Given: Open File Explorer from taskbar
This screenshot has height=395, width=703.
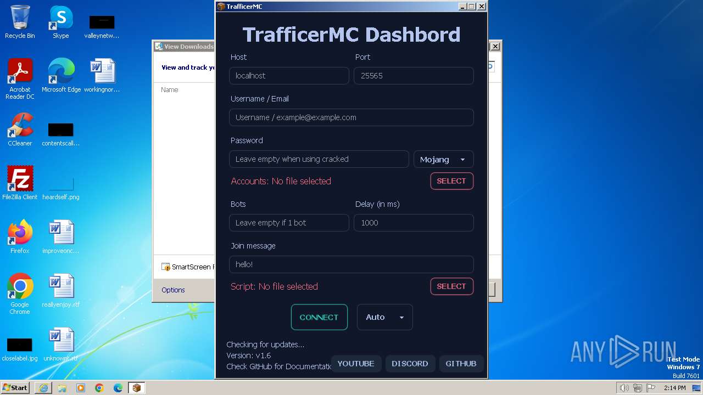Looking at the screenshot, I should (62, 388).
